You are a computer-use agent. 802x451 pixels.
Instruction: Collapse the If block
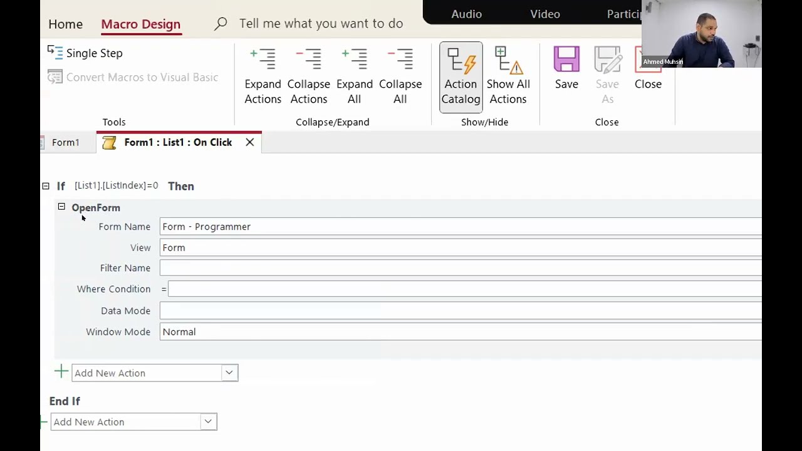coord(46,186)
